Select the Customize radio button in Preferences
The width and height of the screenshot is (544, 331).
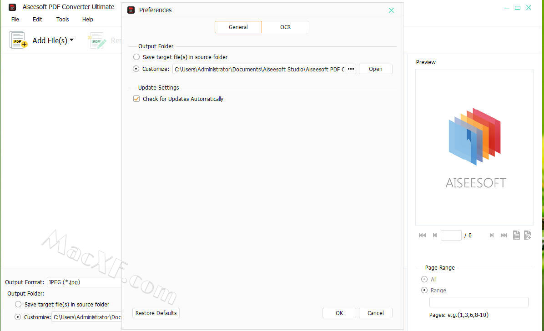tap(136, 69)
